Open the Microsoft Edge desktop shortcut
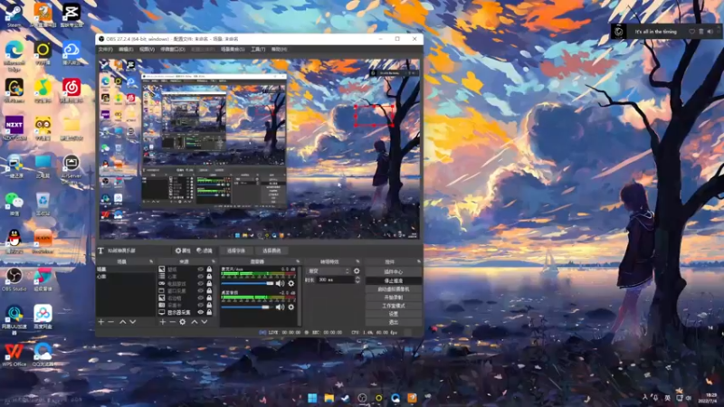This screenshot has width=724, height=407. tap(14, 55)
